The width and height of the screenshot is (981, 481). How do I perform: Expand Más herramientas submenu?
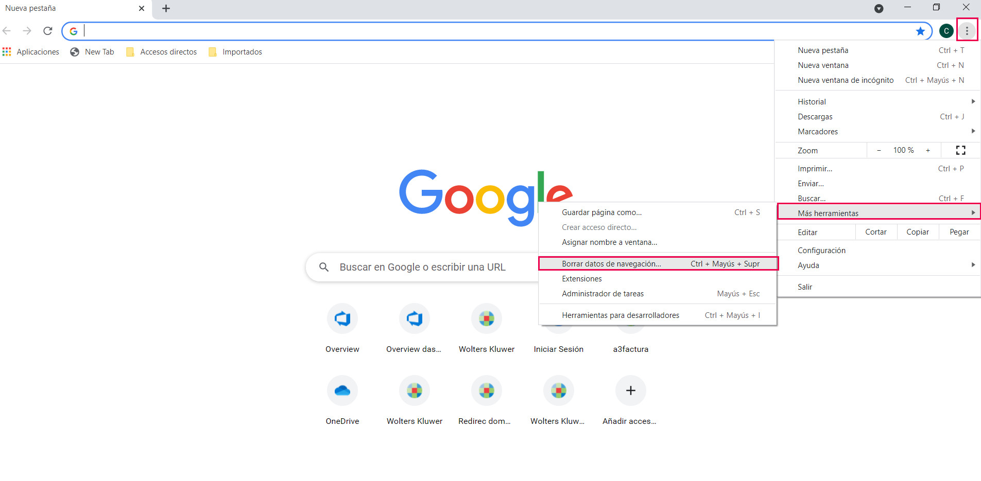point(879,212)
